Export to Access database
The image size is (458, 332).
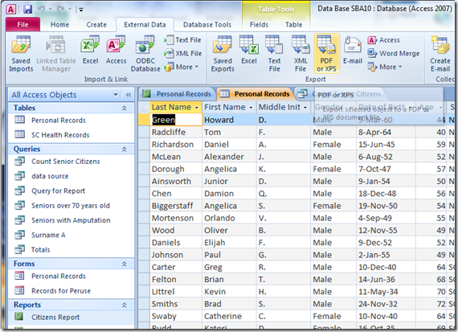pyautogui.click(x=384, y=39)
